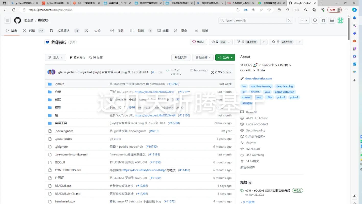The width and height of the screenshot is (362, 204).
Task: Open the branch selector dropdown
Action: (x=55, y=57)
